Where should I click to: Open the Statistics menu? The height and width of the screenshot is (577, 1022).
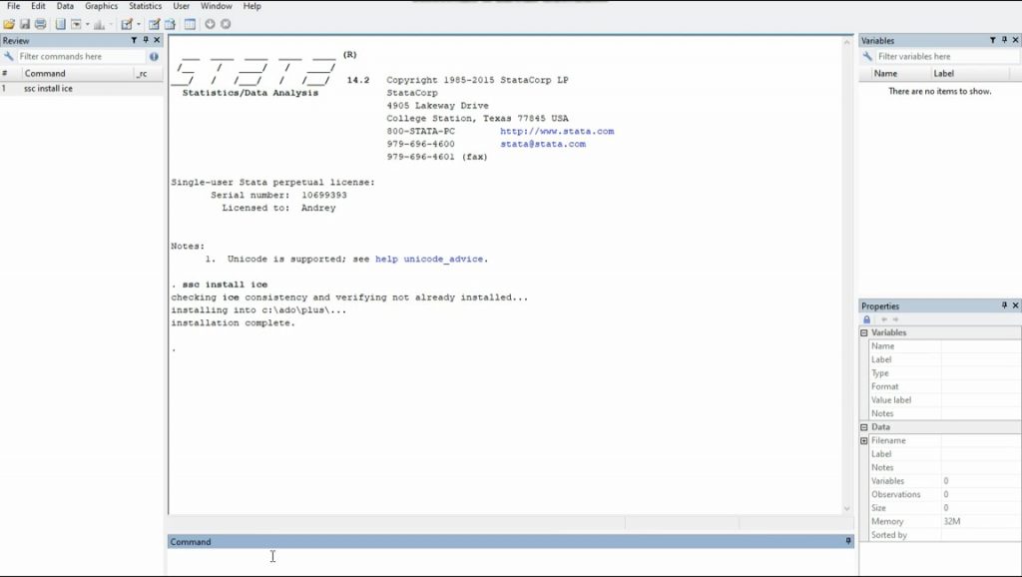pyautogui.click(x=145, y=6)
